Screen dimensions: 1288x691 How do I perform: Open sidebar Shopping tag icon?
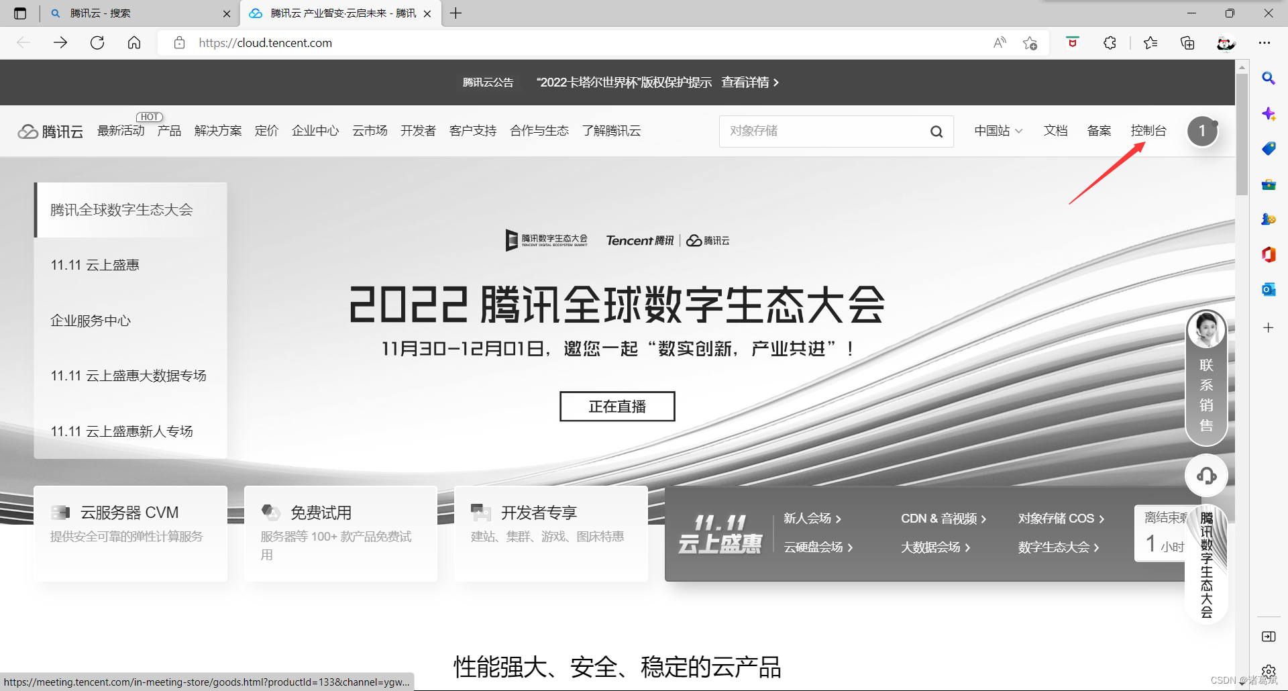click(1268, 148)
